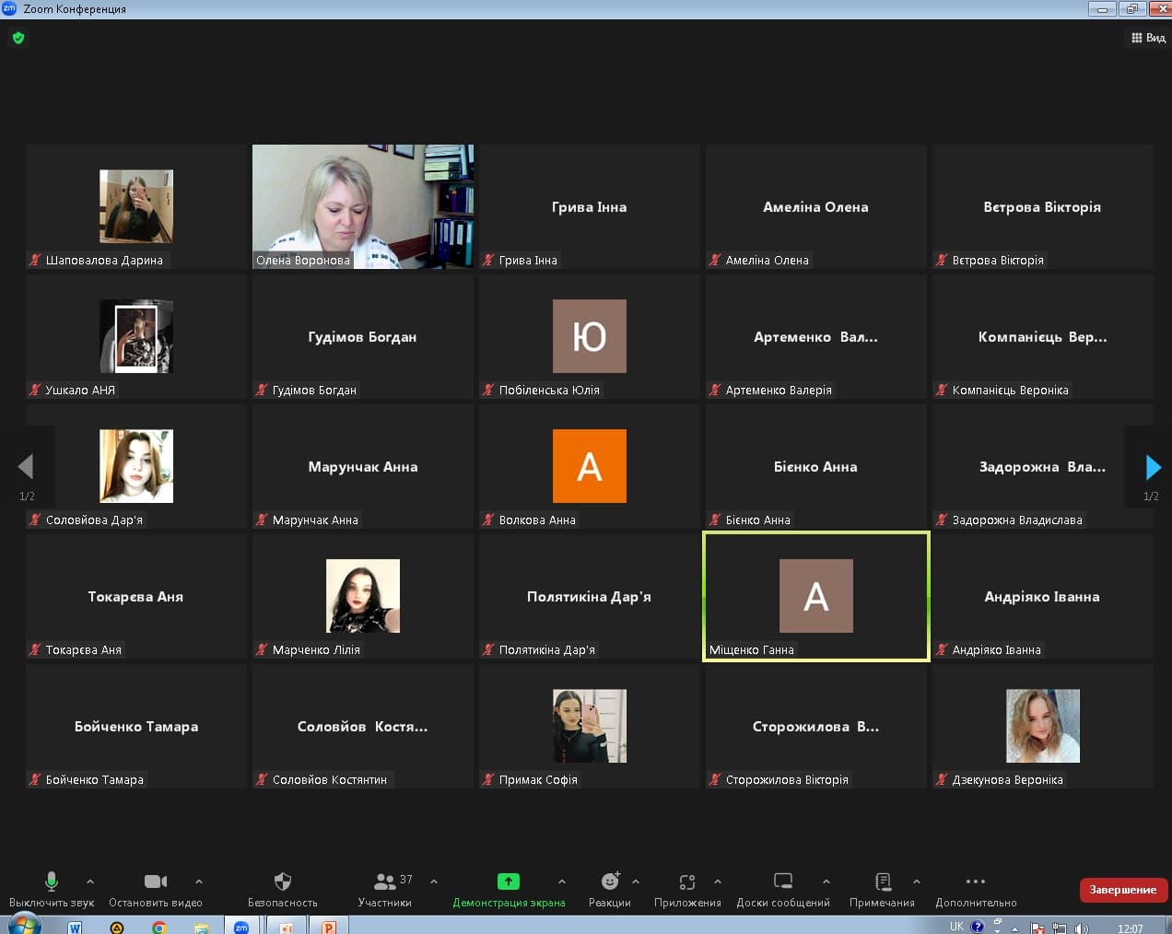Mute the microphone with the Выключить звук icon

[52, 881]
